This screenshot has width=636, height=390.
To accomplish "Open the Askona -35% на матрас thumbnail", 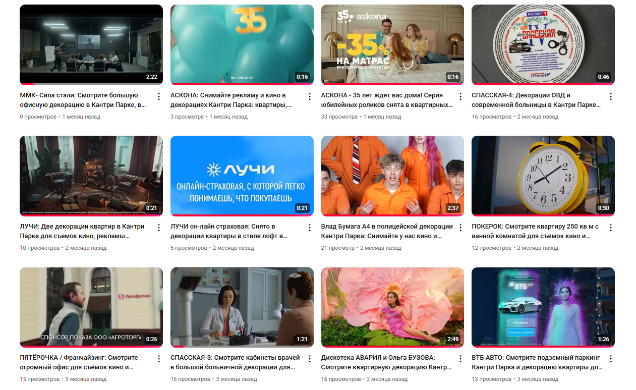I will (x=392, y=44).
